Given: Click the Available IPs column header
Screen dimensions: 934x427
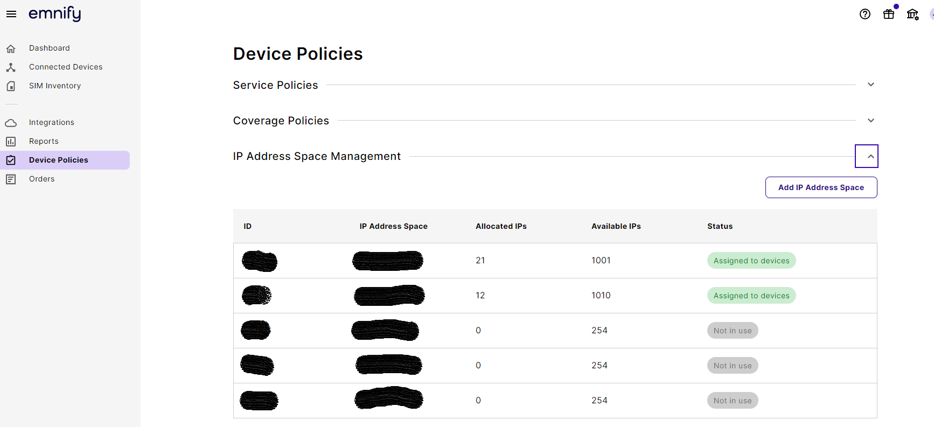Looking at the screenshot, I should pos(616,226).
